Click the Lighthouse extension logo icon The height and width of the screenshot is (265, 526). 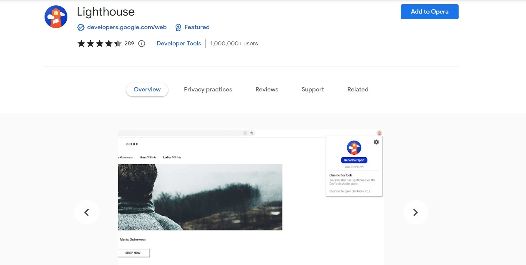click(56, 17)
